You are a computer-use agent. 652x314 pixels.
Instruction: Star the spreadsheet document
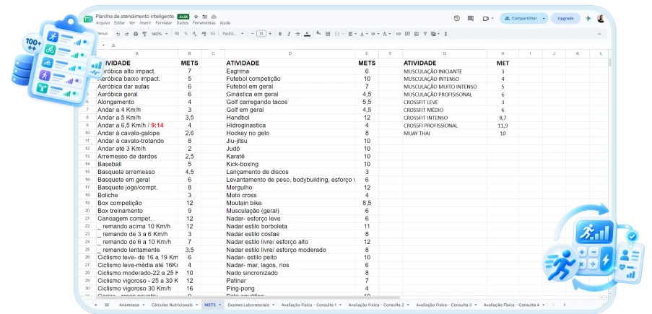point(196,16)
